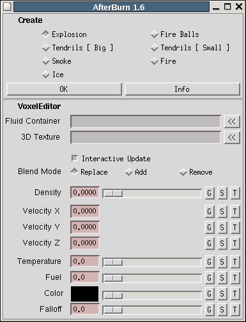Click the G button for Temperature
This screenshot has width=246, height=322.
click(210, 262)
